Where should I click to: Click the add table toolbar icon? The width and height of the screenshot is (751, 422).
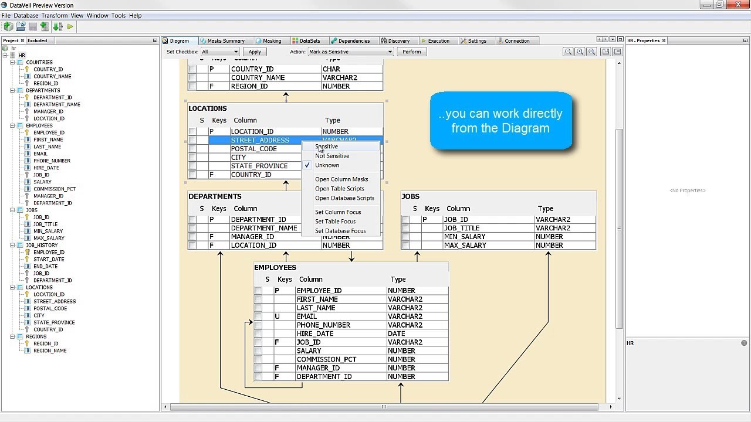point(45,26)
